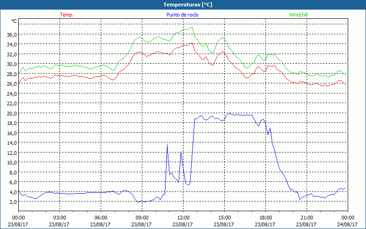The height and width of the screenshot is (229, 366).
Task: Click the 24/08/17 date label
Action: click(347, 224)
